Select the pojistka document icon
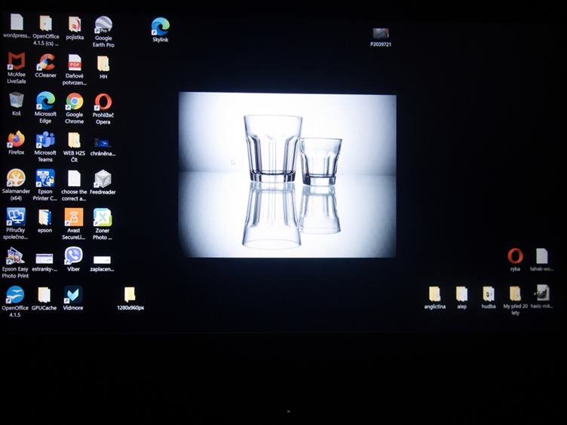Viewport: 567px width, 425px height. pos(75,25)
